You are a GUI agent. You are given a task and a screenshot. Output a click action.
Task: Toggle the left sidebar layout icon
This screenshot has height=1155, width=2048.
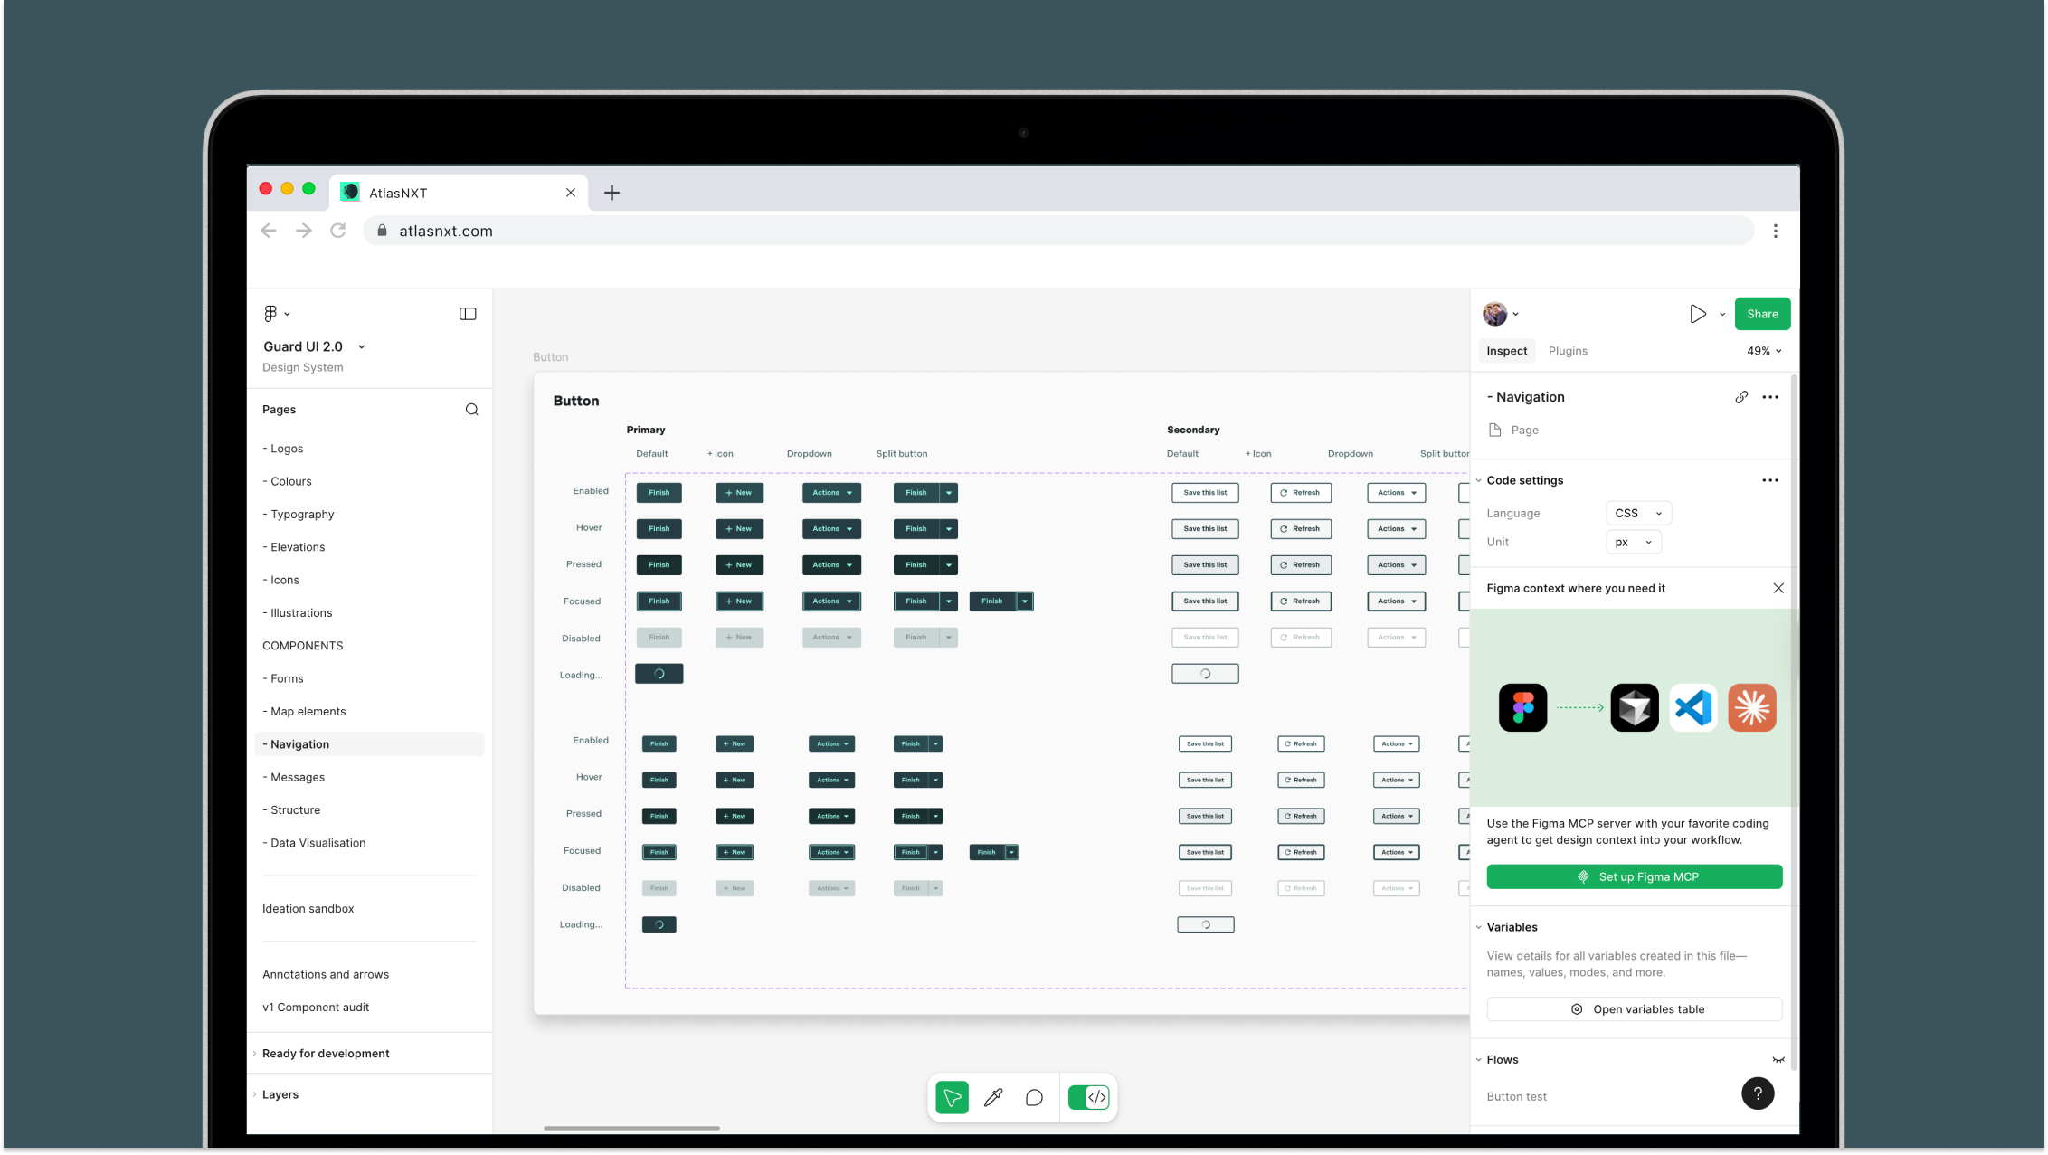468,313
